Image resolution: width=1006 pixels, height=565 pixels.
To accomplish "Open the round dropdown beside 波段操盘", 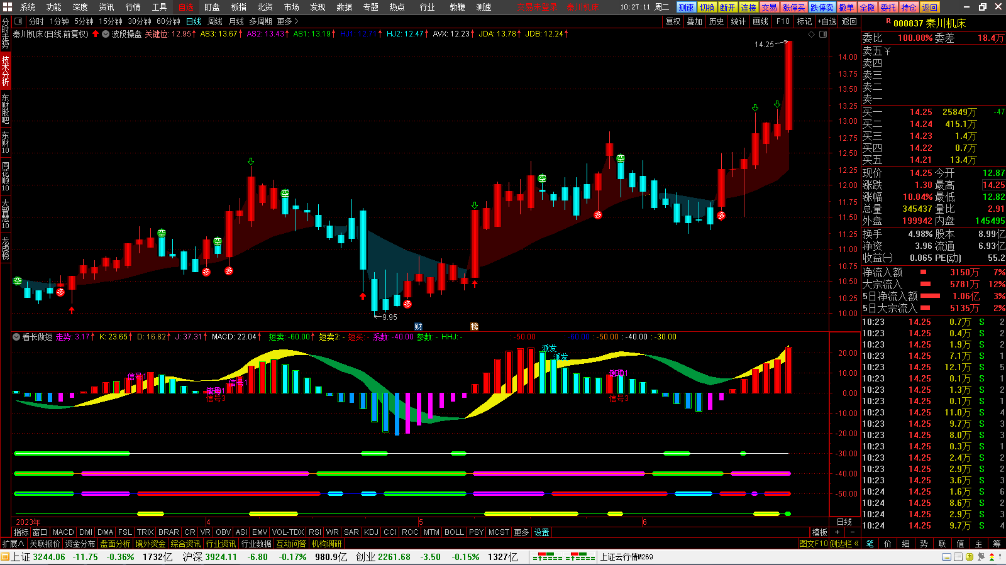I will (106, 34).
